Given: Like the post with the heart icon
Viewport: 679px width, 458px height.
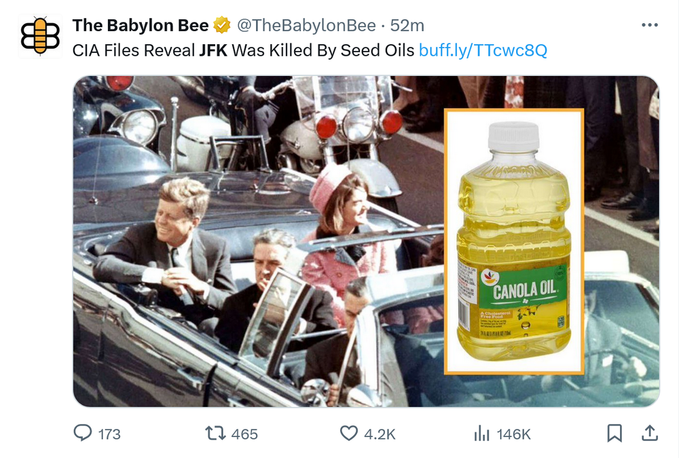Looking at the screenshot, I should pyautogui.click(x=348, y=433).
